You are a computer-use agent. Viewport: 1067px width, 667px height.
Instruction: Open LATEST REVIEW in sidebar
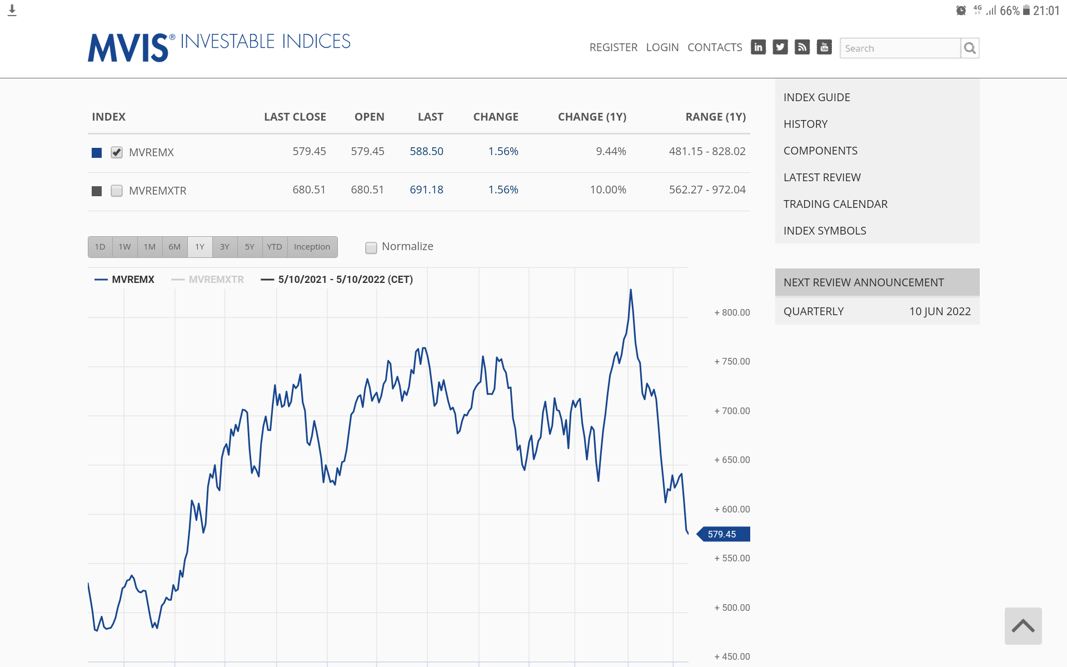tap(822, 177)
